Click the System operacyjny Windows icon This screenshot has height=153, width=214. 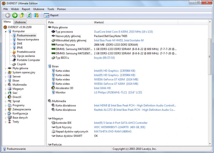click(x=10, y=72)
